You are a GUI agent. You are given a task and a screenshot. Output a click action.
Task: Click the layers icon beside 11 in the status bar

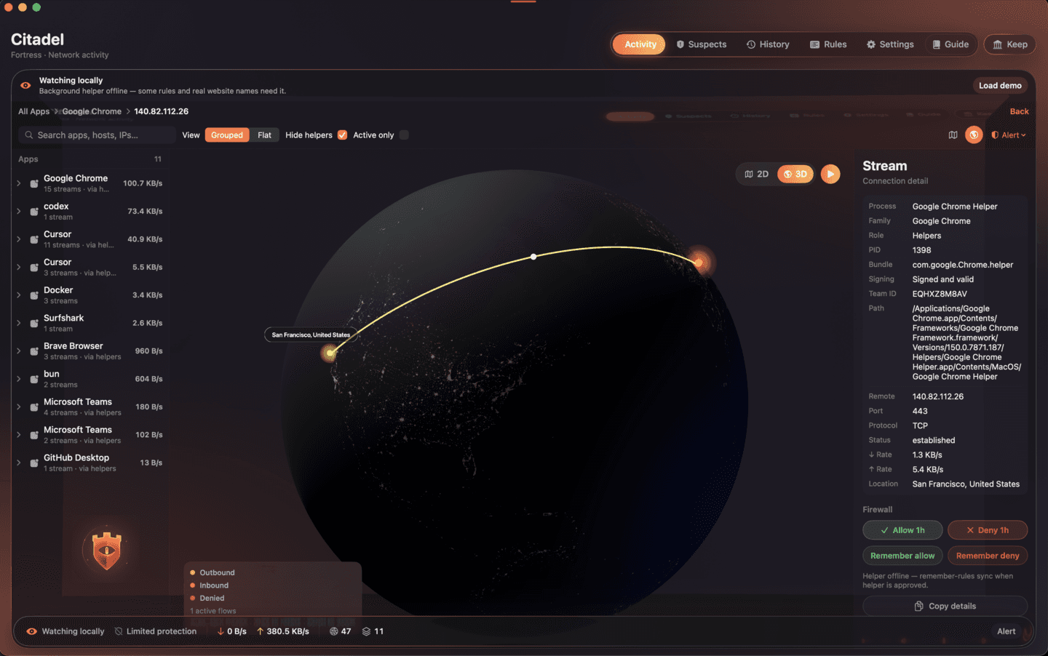366,631
